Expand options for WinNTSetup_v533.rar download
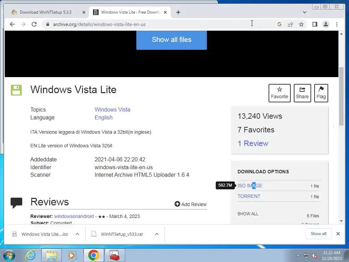This screenshot has width=349, height=262. pyautogui.click(x=157, y=234)
